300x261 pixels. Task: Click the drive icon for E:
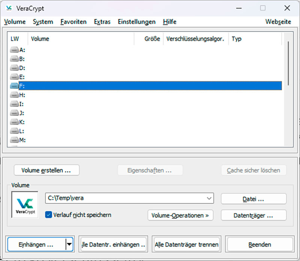point(14,77)
